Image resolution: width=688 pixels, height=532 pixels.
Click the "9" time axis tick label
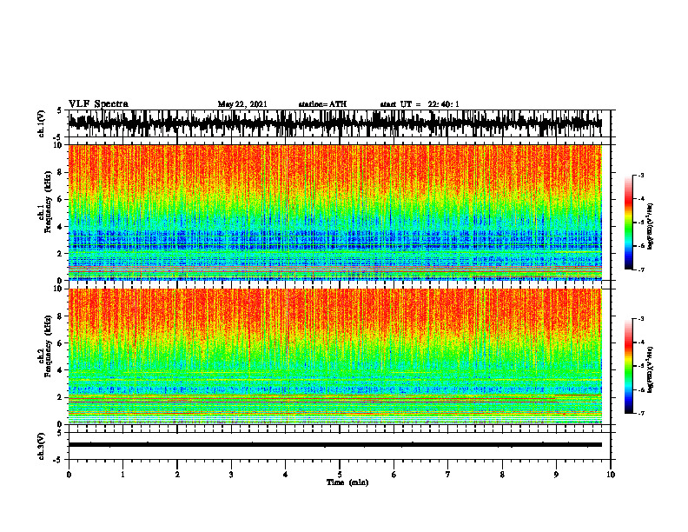click(x=556, y=475)
